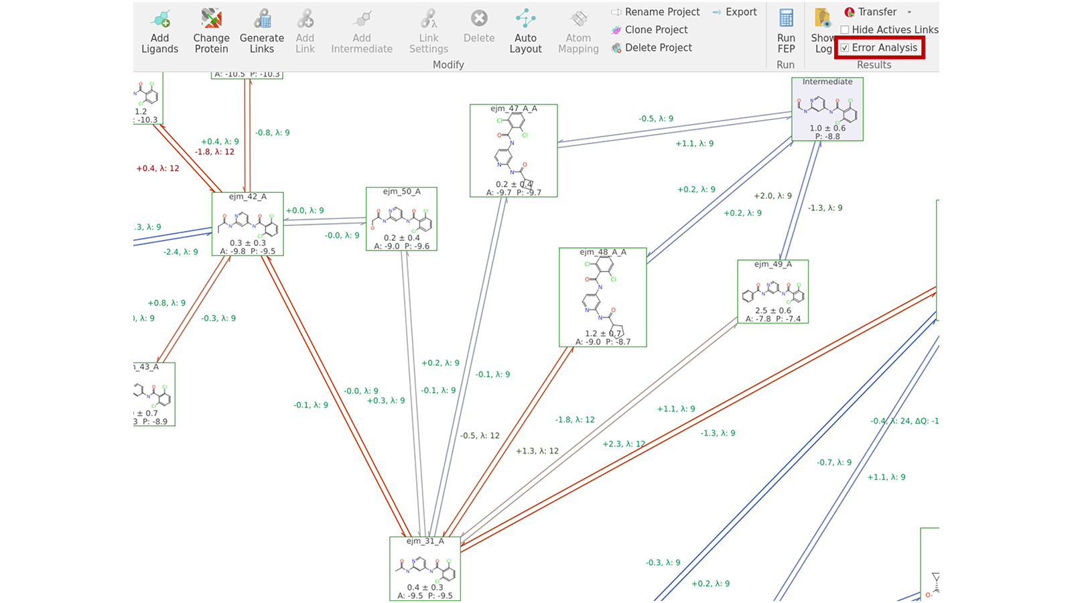This screenshot has height=603, width=1072.
Task: Select the ejm_31_A ligand node
Action: click(x=425, y=568)
